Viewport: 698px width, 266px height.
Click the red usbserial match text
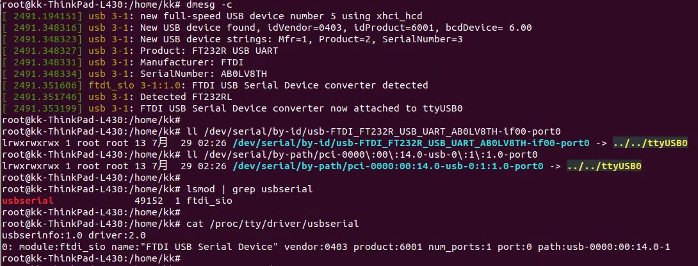click(28, 201)
